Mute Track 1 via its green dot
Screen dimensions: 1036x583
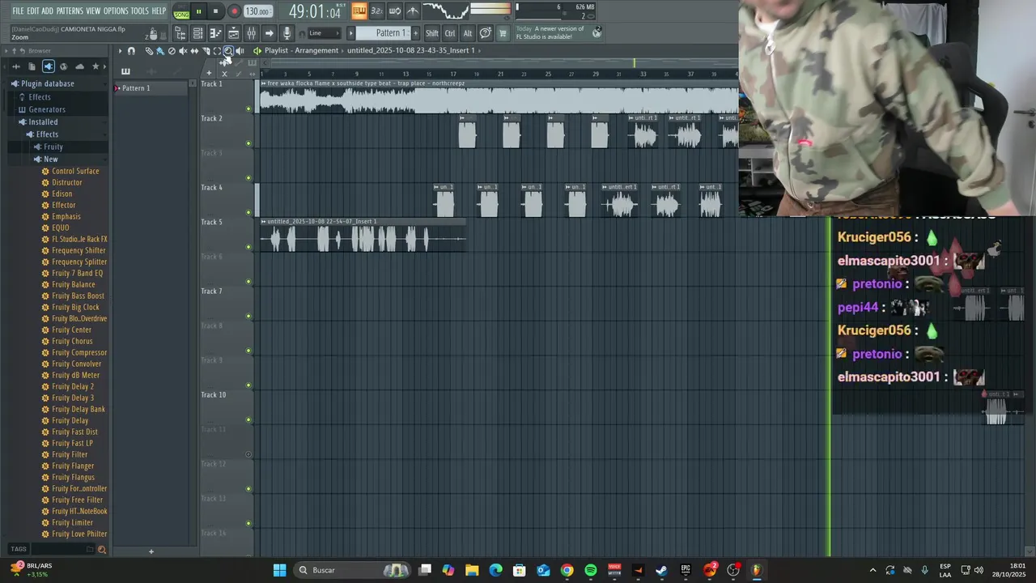click(248, 109)
